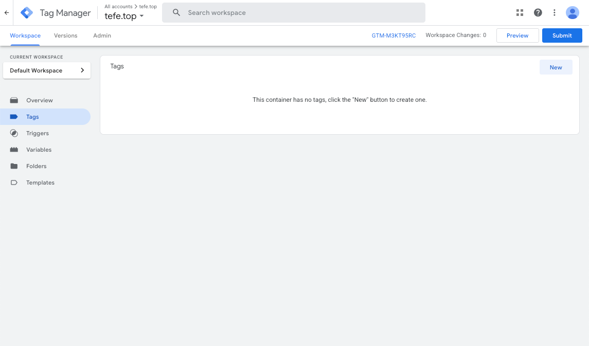589x346 pixels.
Task: Click the user account avatar
Action: [x=572, y=13]
